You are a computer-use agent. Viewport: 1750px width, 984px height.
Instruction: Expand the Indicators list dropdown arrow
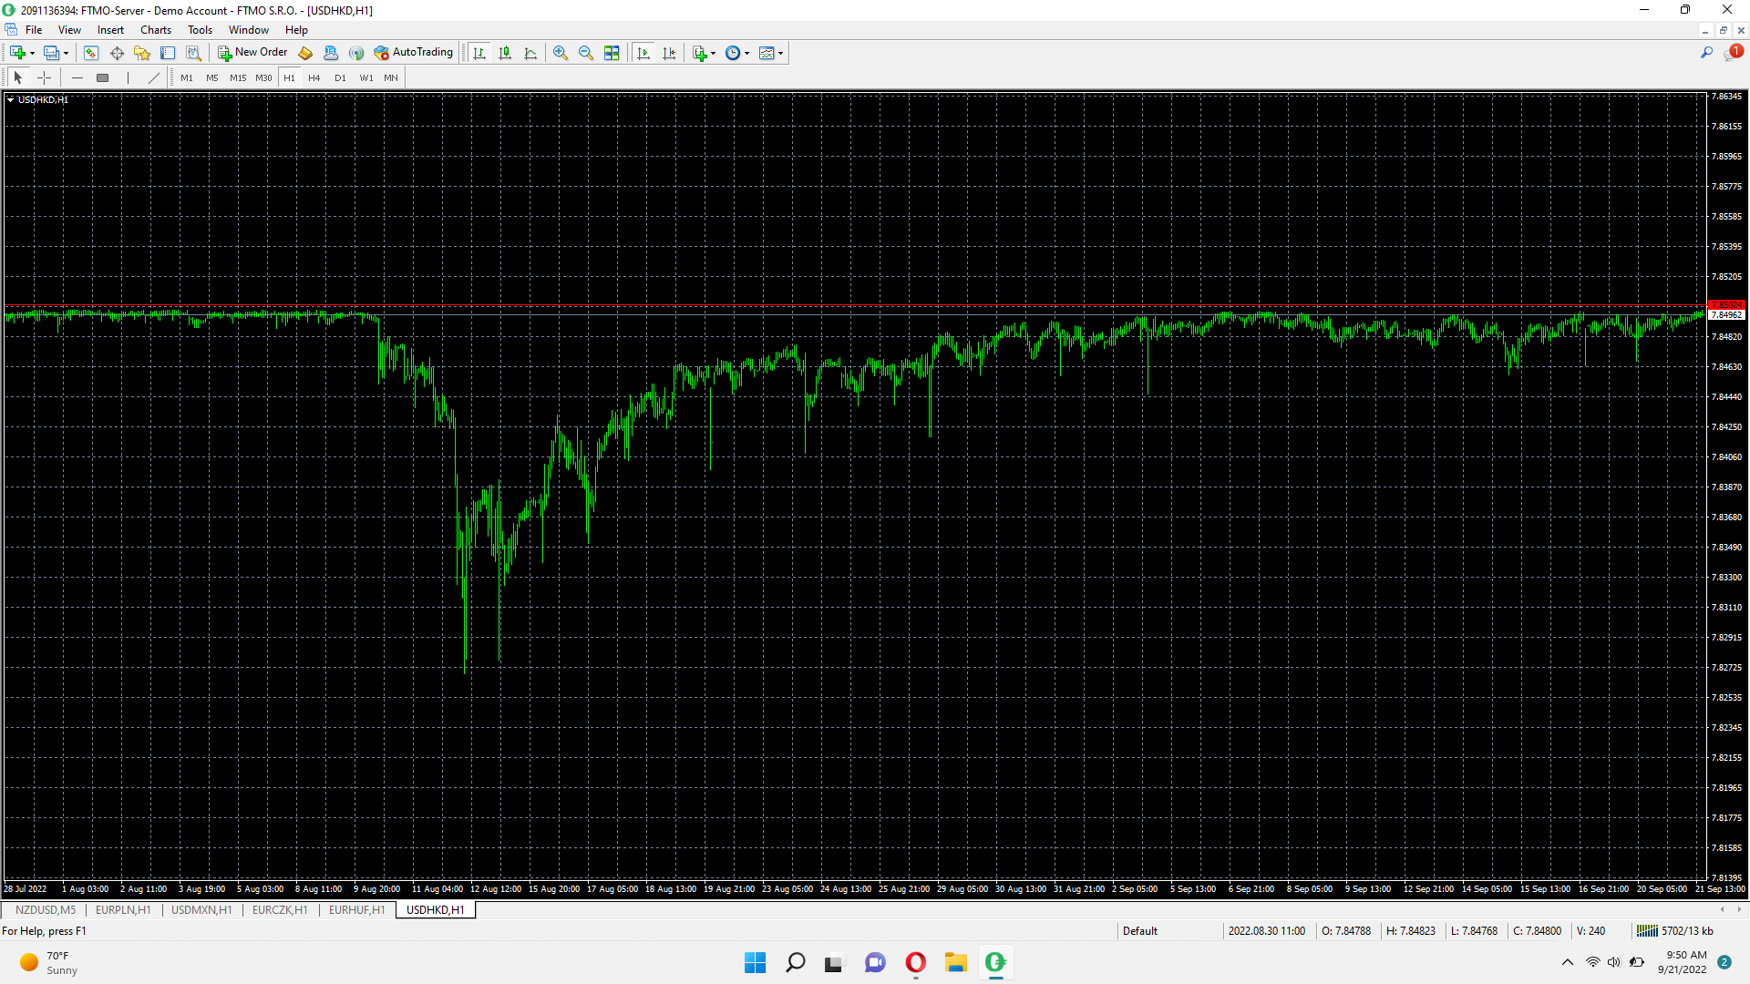tap(713, 53)
